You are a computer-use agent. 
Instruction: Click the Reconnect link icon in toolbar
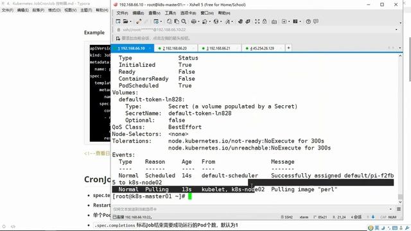[x=139, y=21]
